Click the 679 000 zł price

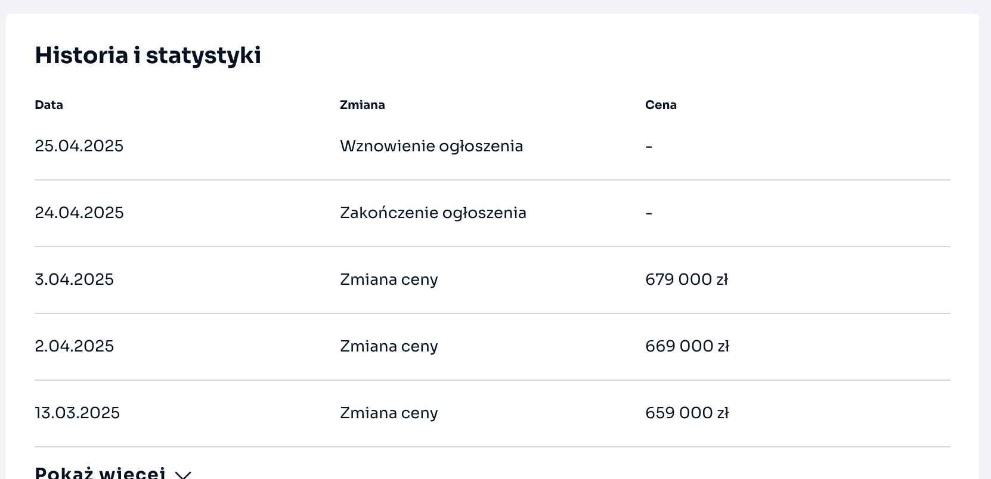(x=687, y=279)
